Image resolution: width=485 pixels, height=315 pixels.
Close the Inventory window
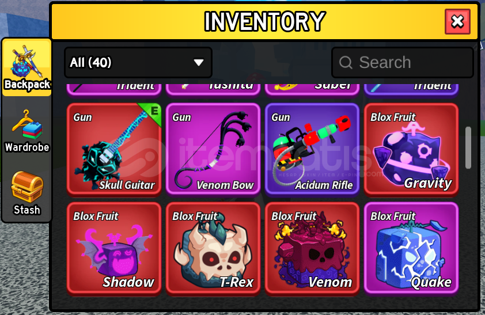click(x=457, y=22)
